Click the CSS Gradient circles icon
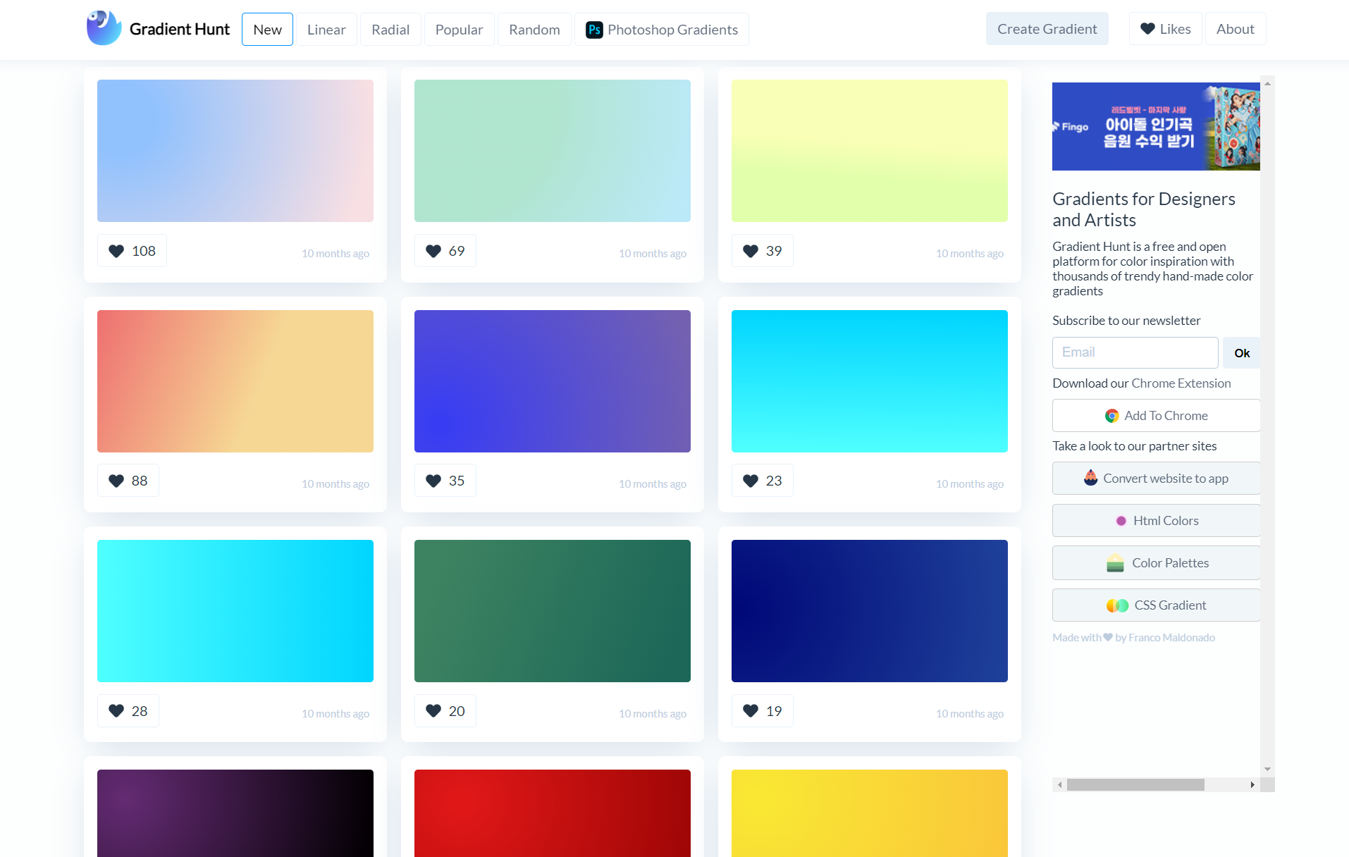1349x857 pixels. click(x=1117, y=605)
